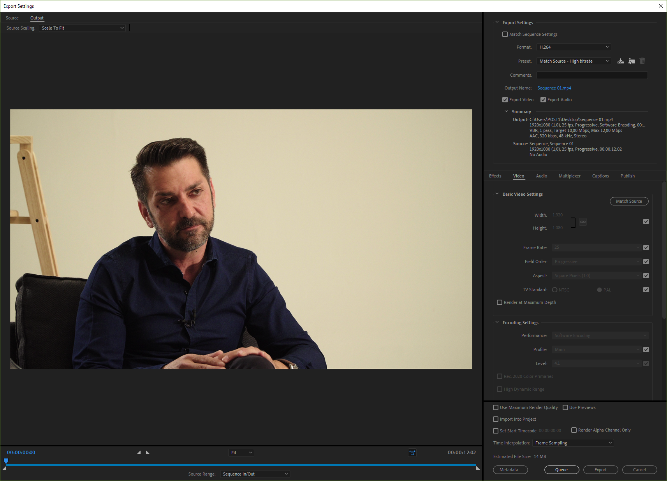Click the Match Source button
The width and height of the screenshot is (667, 481).
pos(629,201)
